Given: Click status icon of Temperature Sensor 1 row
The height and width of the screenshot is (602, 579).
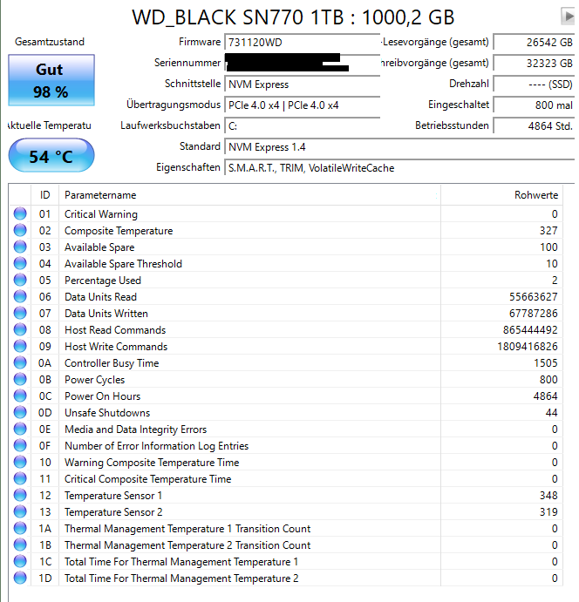Looking at the screenshot, I should (20, 495).
